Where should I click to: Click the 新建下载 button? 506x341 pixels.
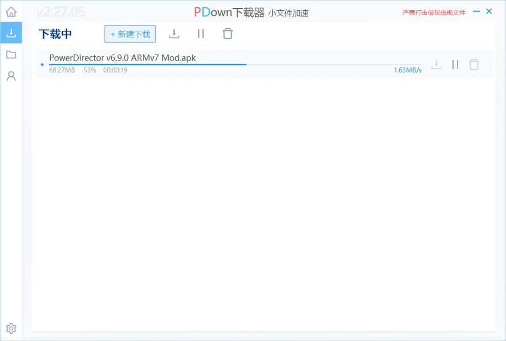tap(130, 34)
